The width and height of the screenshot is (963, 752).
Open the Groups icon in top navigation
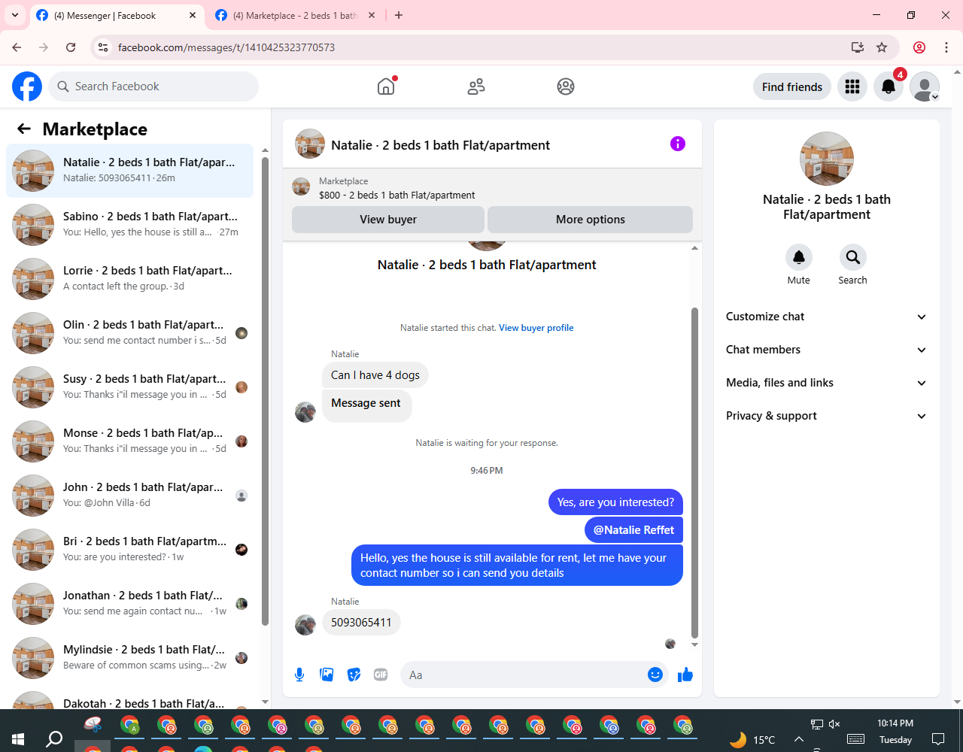pyautogui.click(x=566, y=86)
